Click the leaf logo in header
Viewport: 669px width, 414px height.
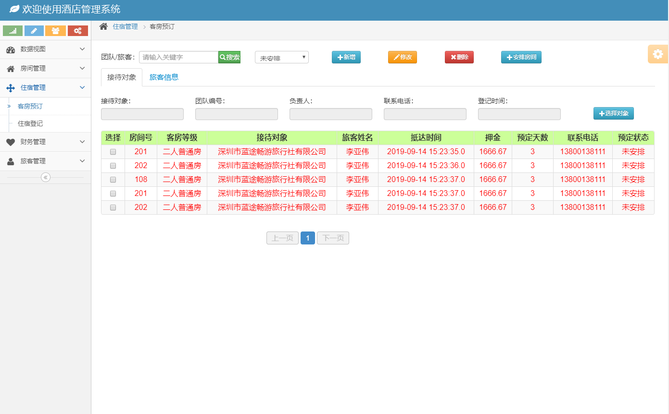point(14,9)
